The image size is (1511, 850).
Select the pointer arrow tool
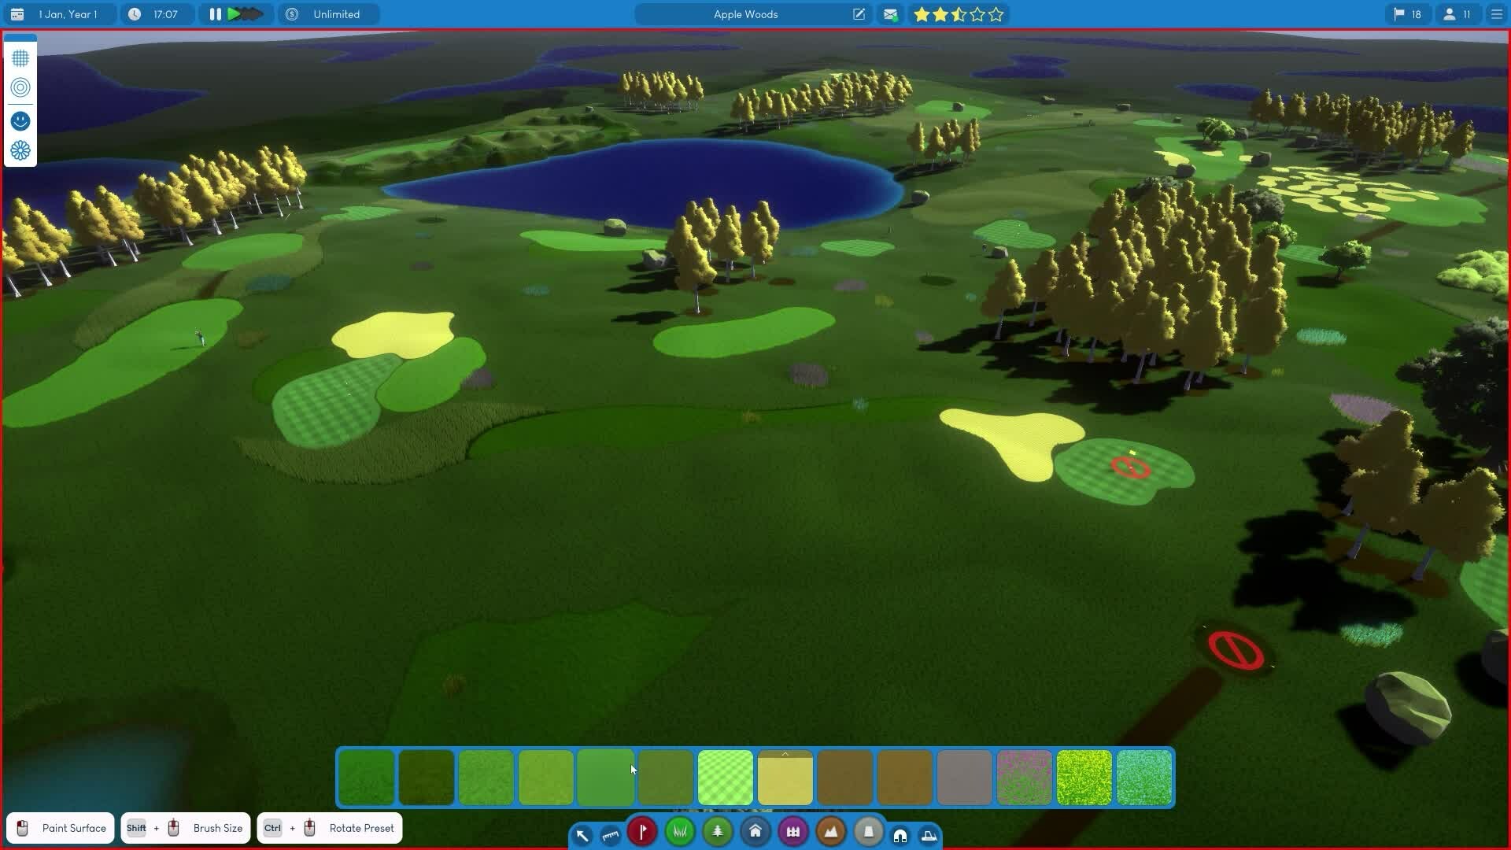[582, 835]
